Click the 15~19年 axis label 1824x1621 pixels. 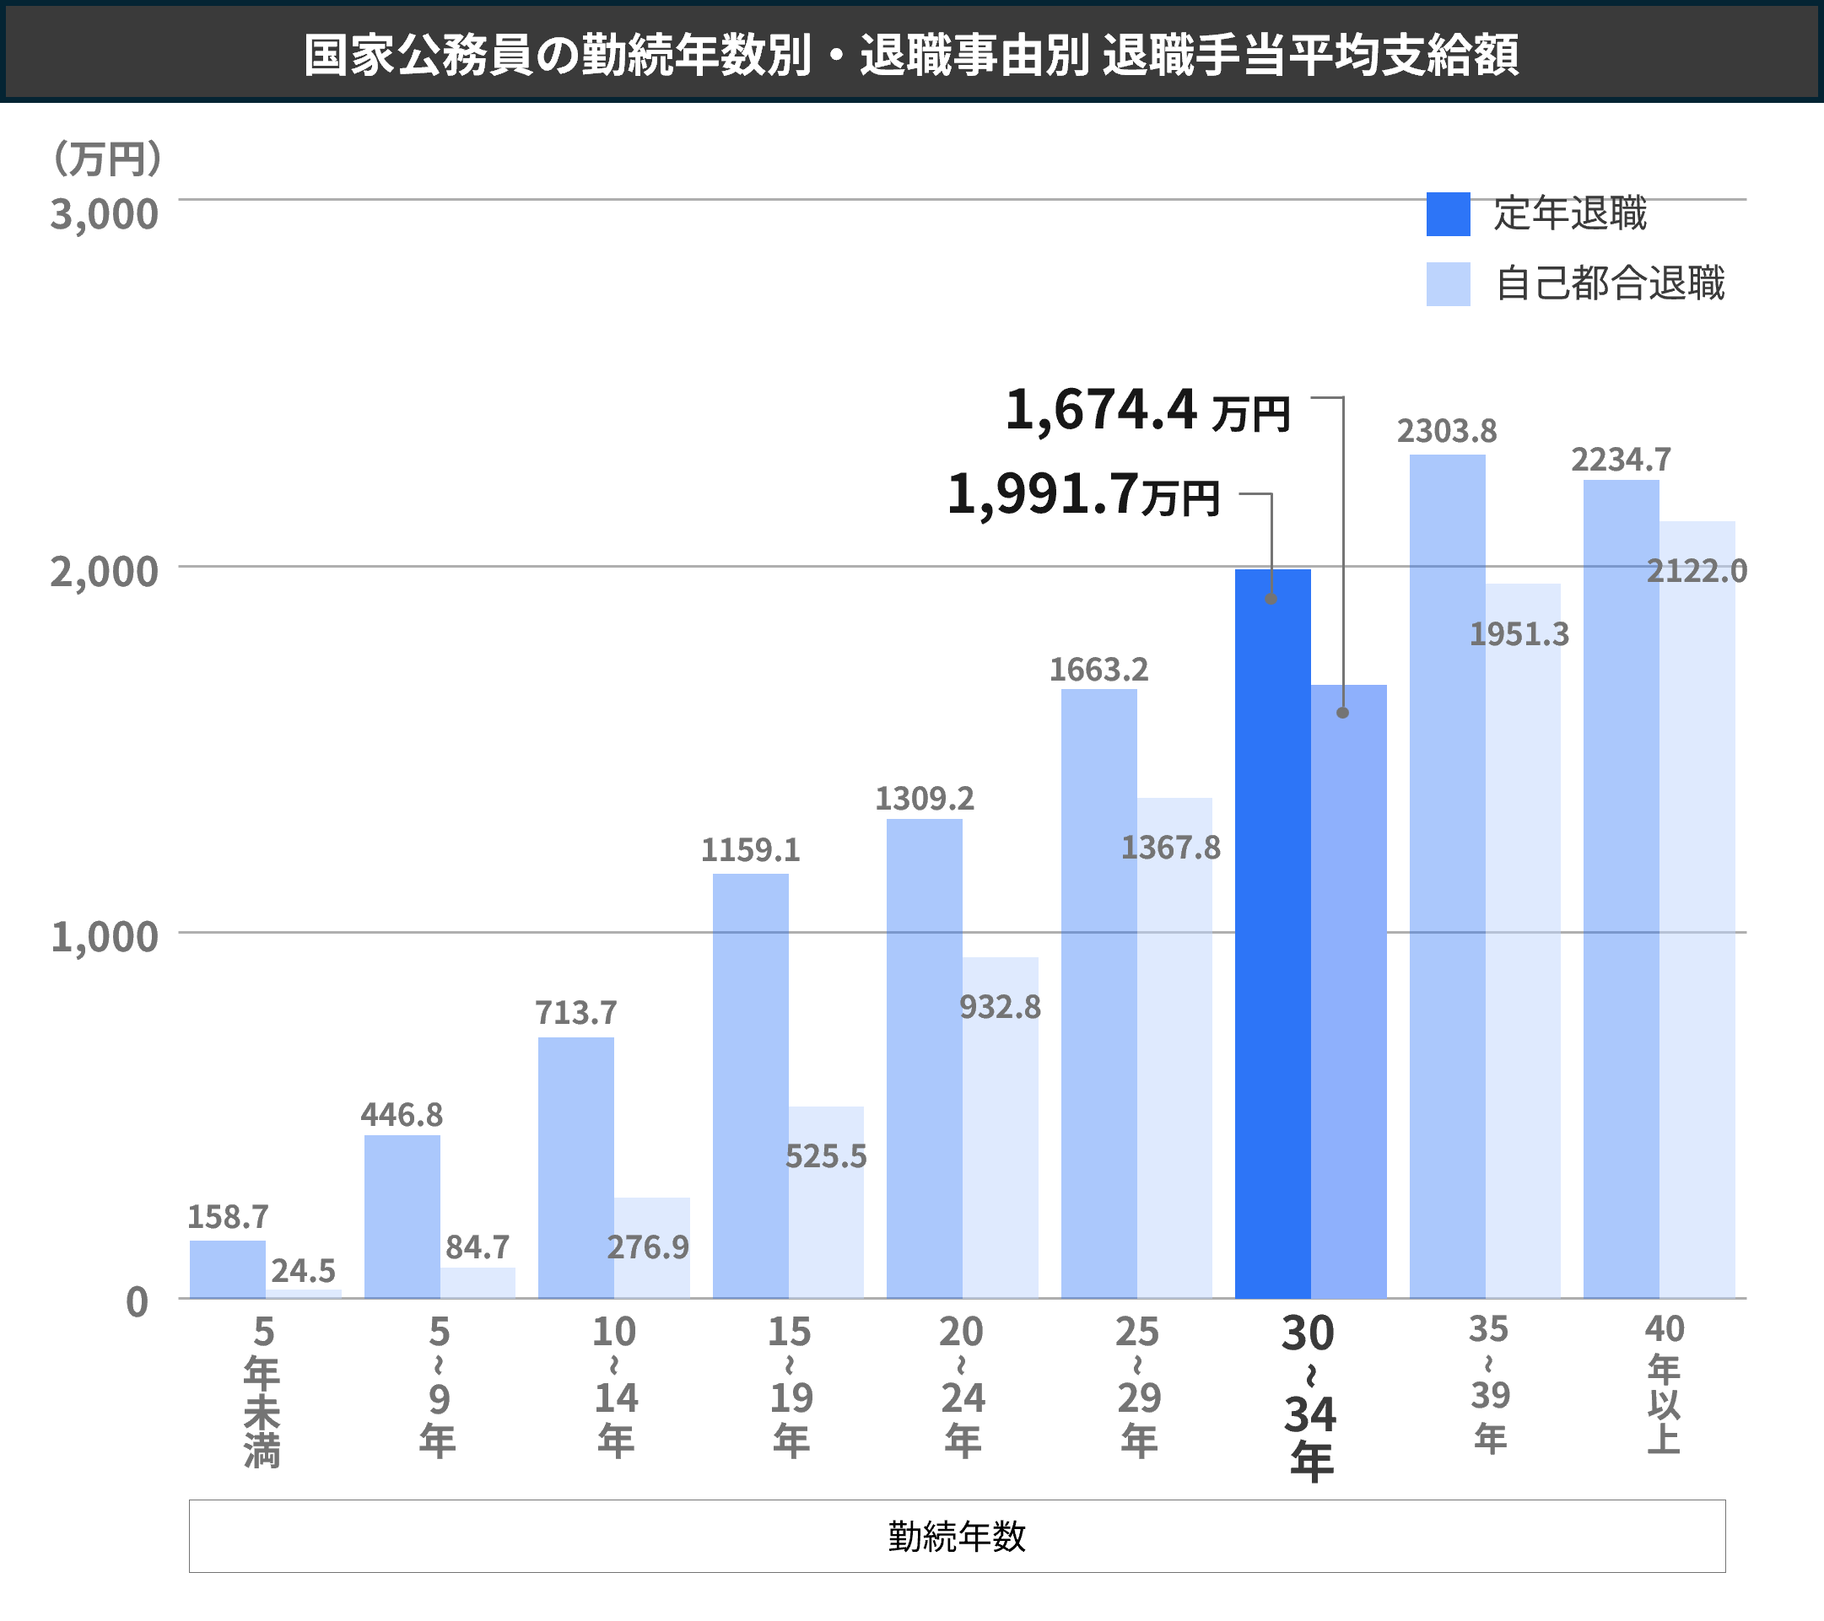click(x=791, y=1386)
